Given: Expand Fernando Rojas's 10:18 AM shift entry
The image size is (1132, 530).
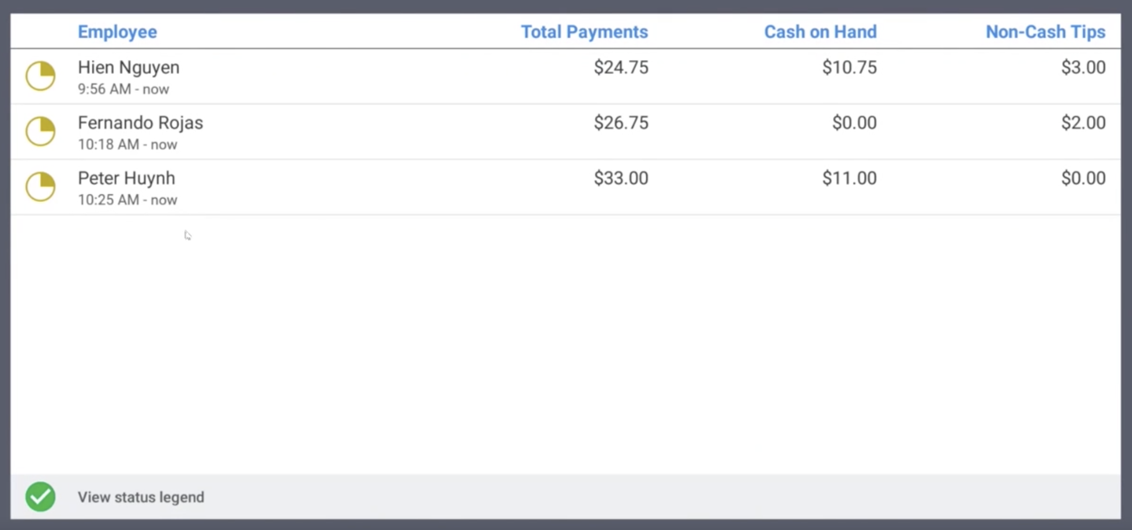Looking at the screenshot, I should coord(127,144).
